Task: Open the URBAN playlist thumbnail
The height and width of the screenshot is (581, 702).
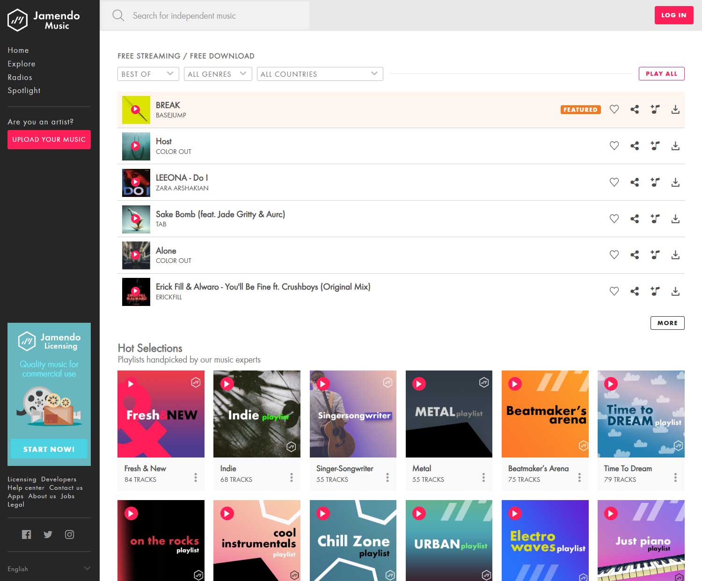Action: coord(449,541)
